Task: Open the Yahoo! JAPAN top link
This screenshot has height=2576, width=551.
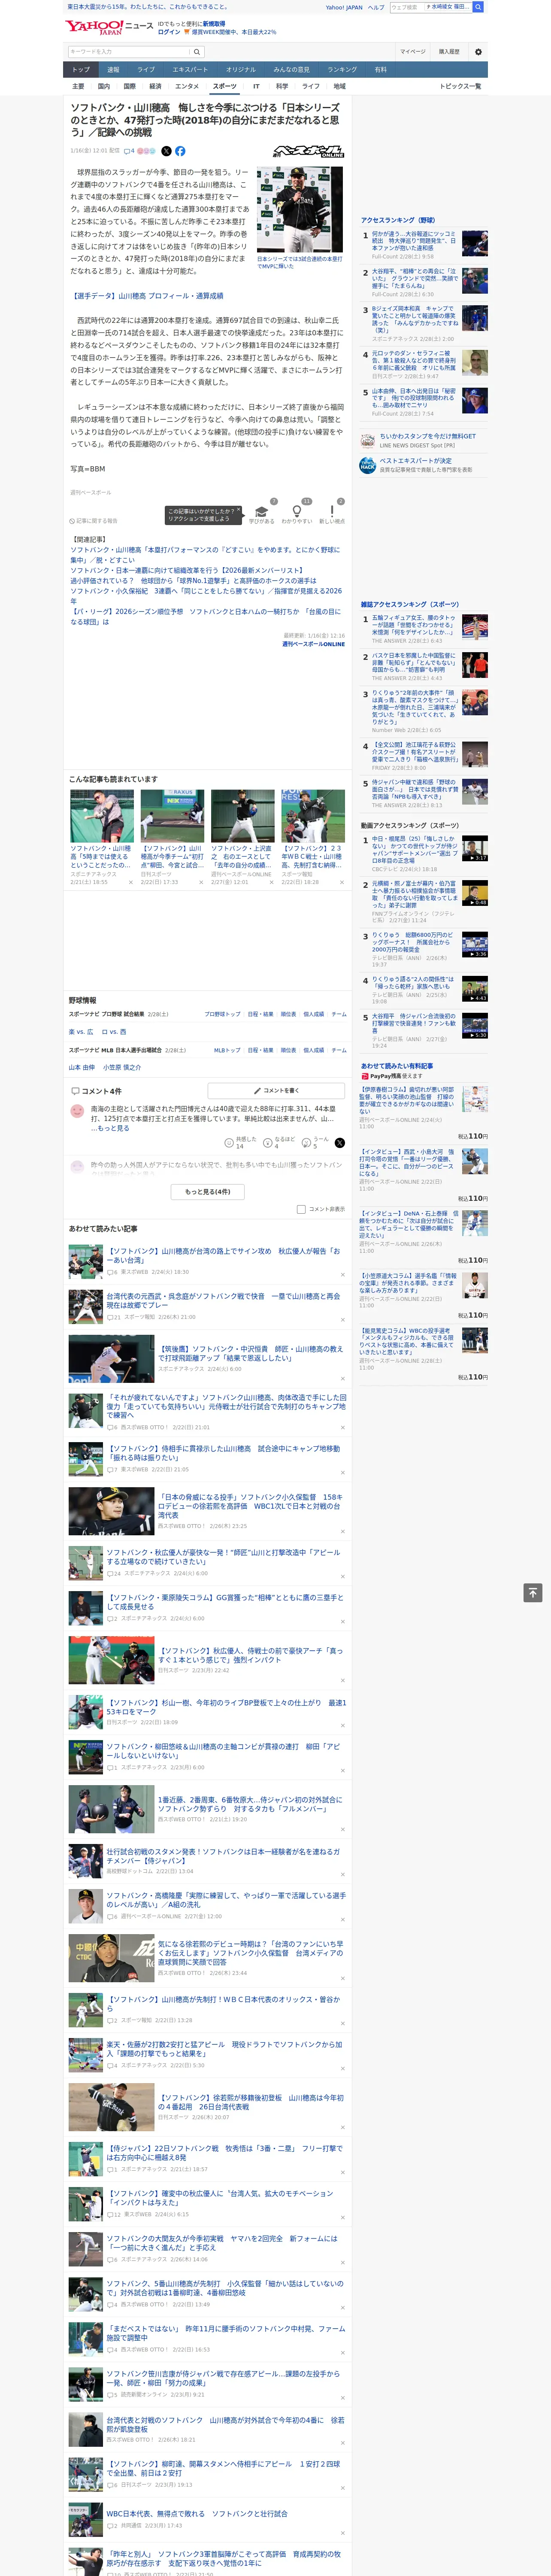Action: click(x=344, y=7)
